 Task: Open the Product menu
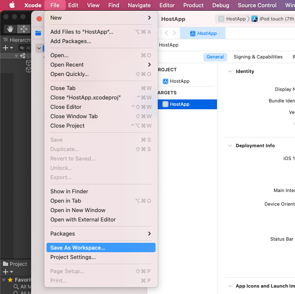click(x=193, y=5)
